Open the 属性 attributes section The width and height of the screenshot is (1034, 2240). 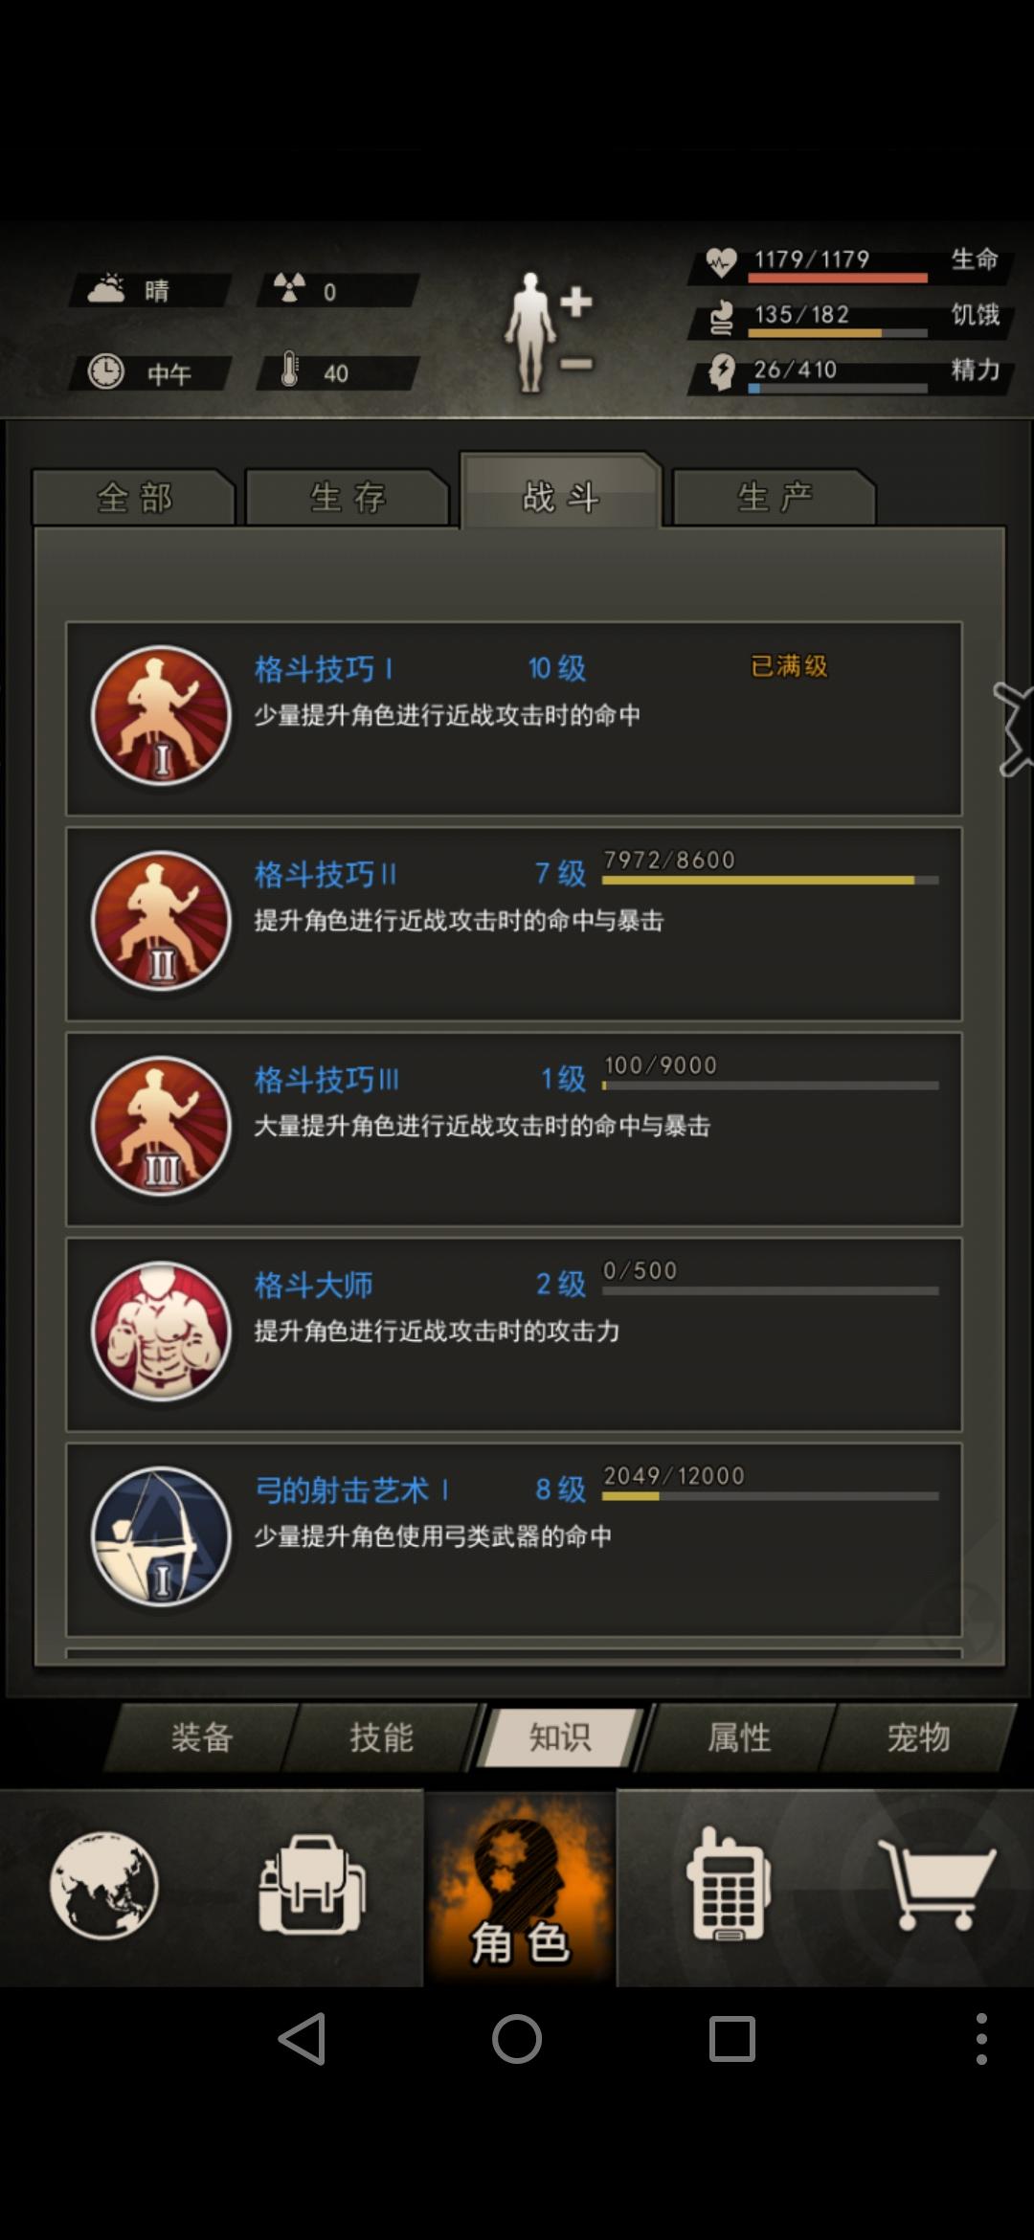click(739, 1737)
